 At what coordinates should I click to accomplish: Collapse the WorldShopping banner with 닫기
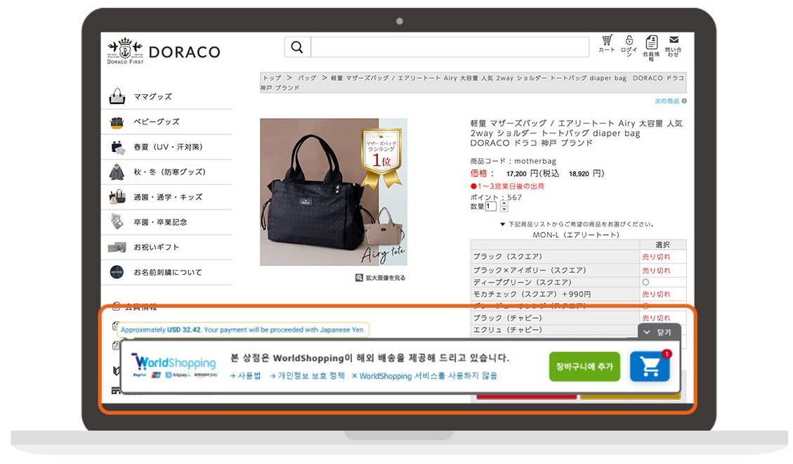[660, 332]
